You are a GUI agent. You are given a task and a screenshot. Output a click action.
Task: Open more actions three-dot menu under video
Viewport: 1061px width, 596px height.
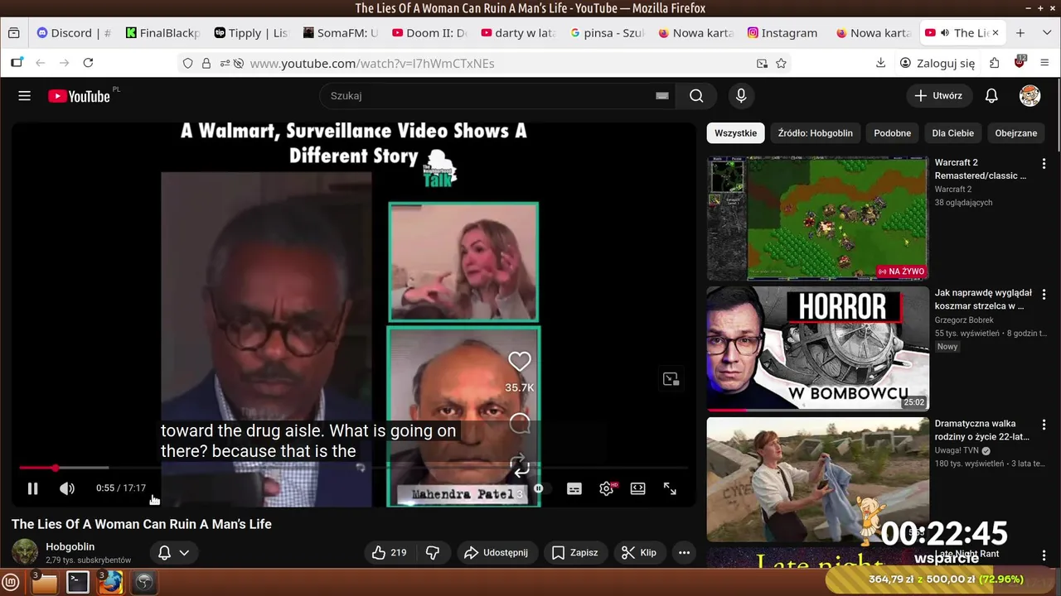pyautogui.click(x=684, y=553)
